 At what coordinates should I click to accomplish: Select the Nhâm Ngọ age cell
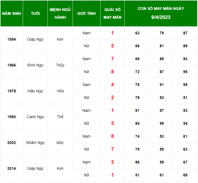[x=35, y=143]
